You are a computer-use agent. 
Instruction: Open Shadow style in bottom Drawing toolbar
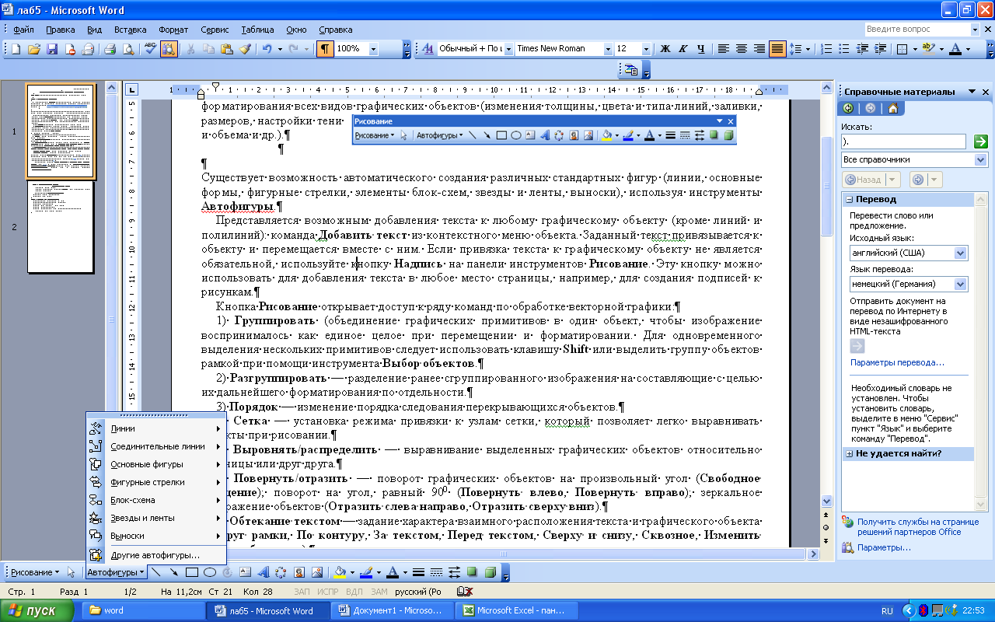point(472,572)
